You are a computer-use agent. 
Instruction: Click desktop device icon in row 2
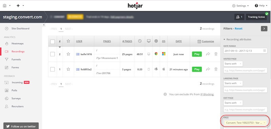point(149,54)
